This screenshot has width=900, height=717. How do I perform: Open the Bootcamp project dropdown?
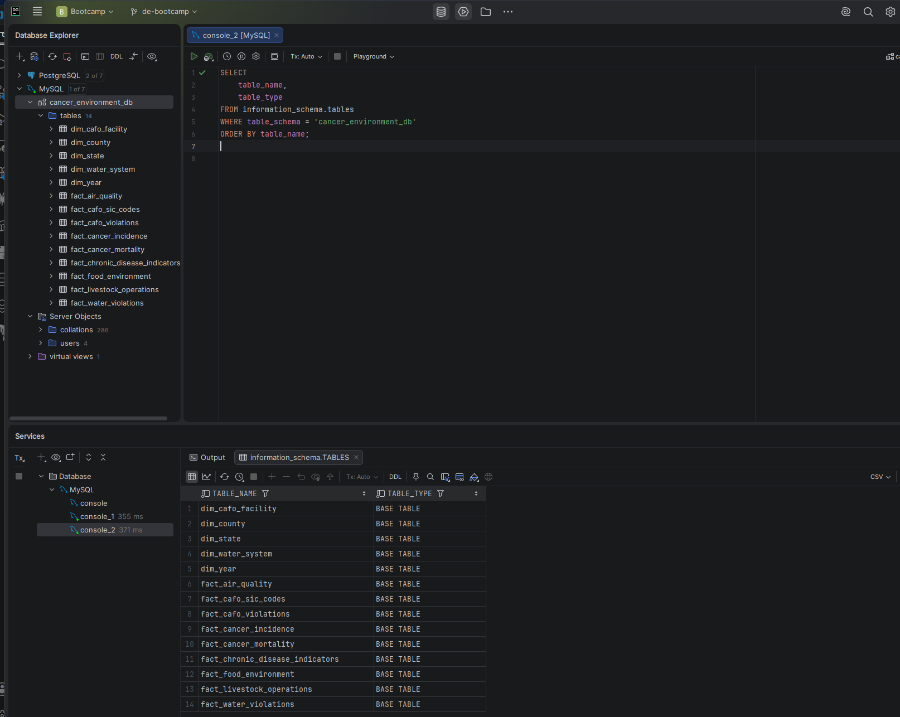[85, 12]
